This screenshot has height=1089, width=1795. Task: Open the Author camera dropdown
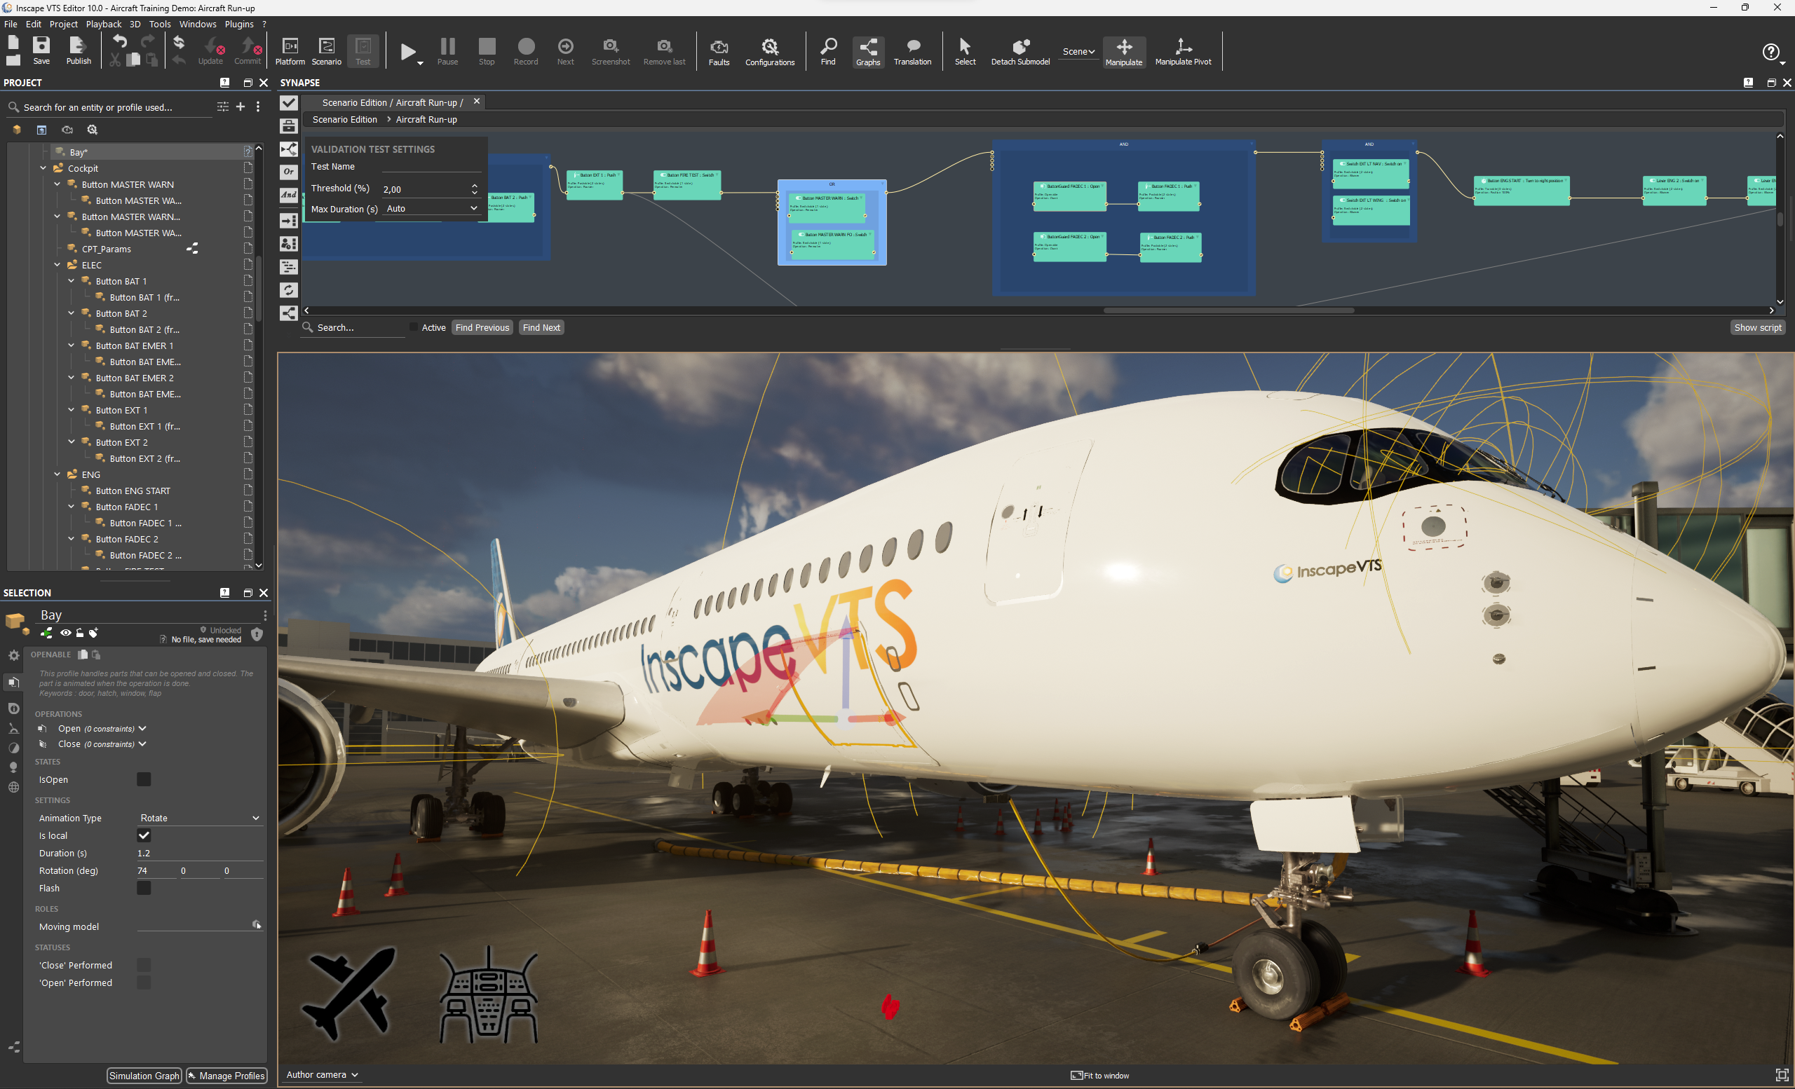[x=322, y=1074]
